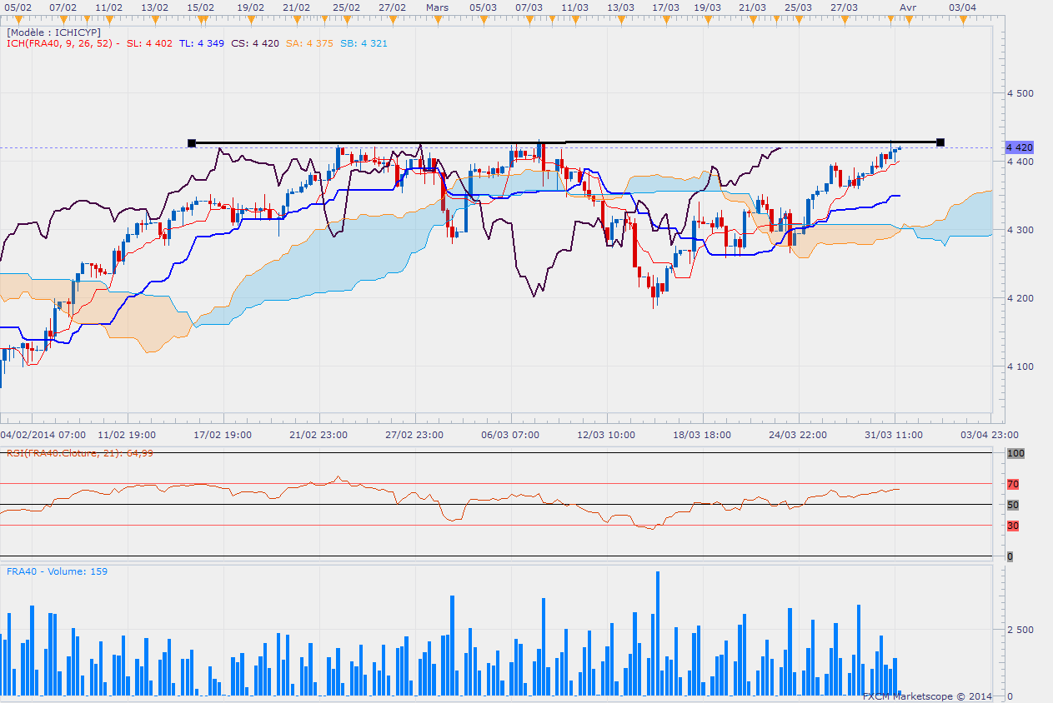Viewport: 1053px width, 703px height.
Task: Click the 2 500 volume axis label
Action: (x=1020, y=630)
